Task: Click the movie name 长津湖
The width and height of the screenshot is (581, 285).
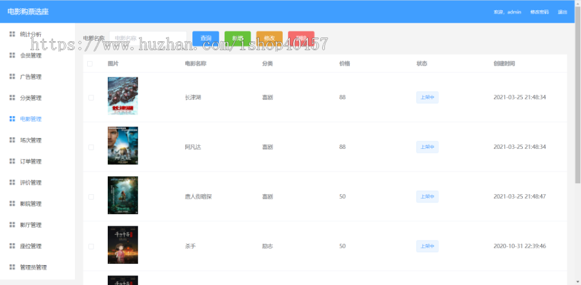Action: pos(192,97)
